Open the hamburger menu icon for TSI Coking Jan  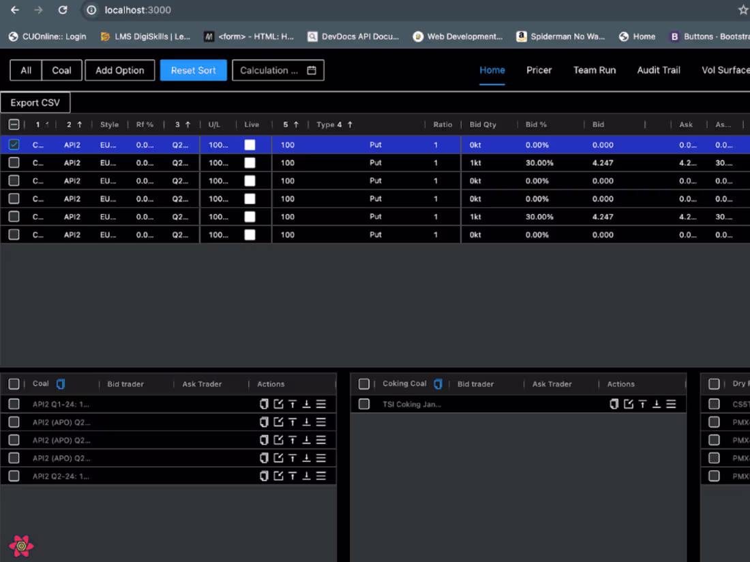[671, 403]
